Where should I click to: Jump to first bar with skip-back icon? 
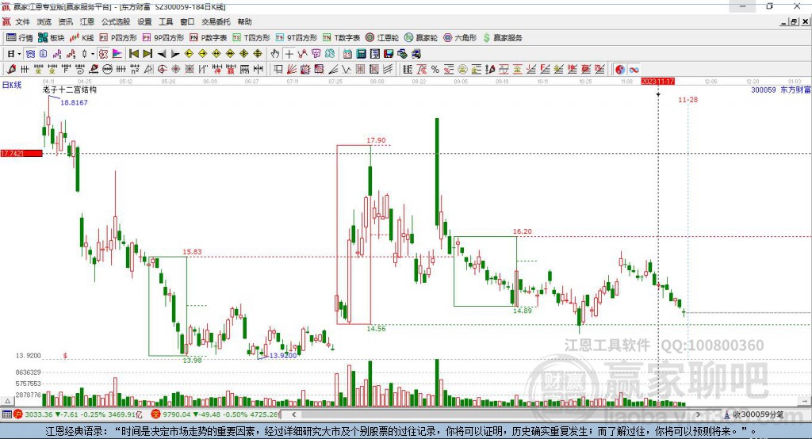(133, 54)
